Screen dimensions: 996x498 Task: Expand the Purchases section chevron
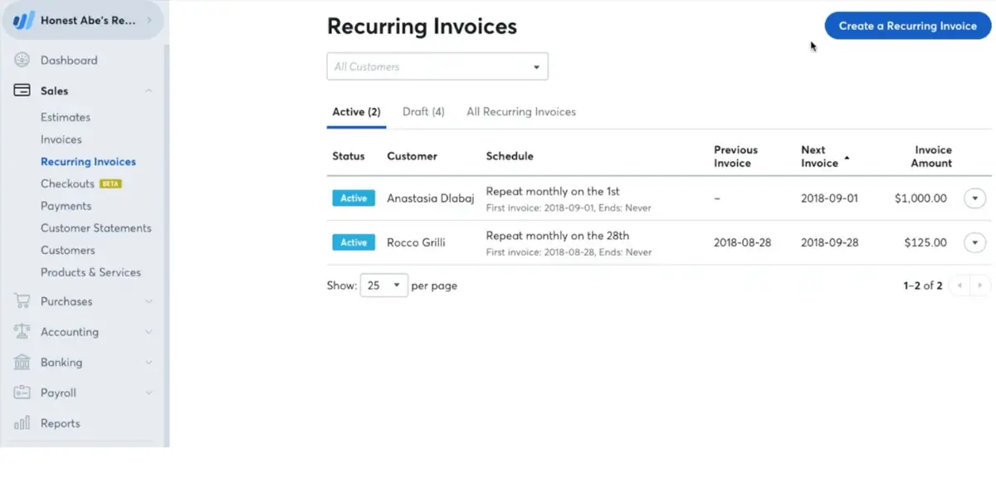pyautogui.click(x=149, y=301)
